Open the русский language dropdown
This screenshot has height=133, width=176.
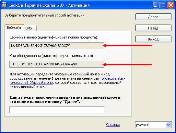[x=153, y=125]
